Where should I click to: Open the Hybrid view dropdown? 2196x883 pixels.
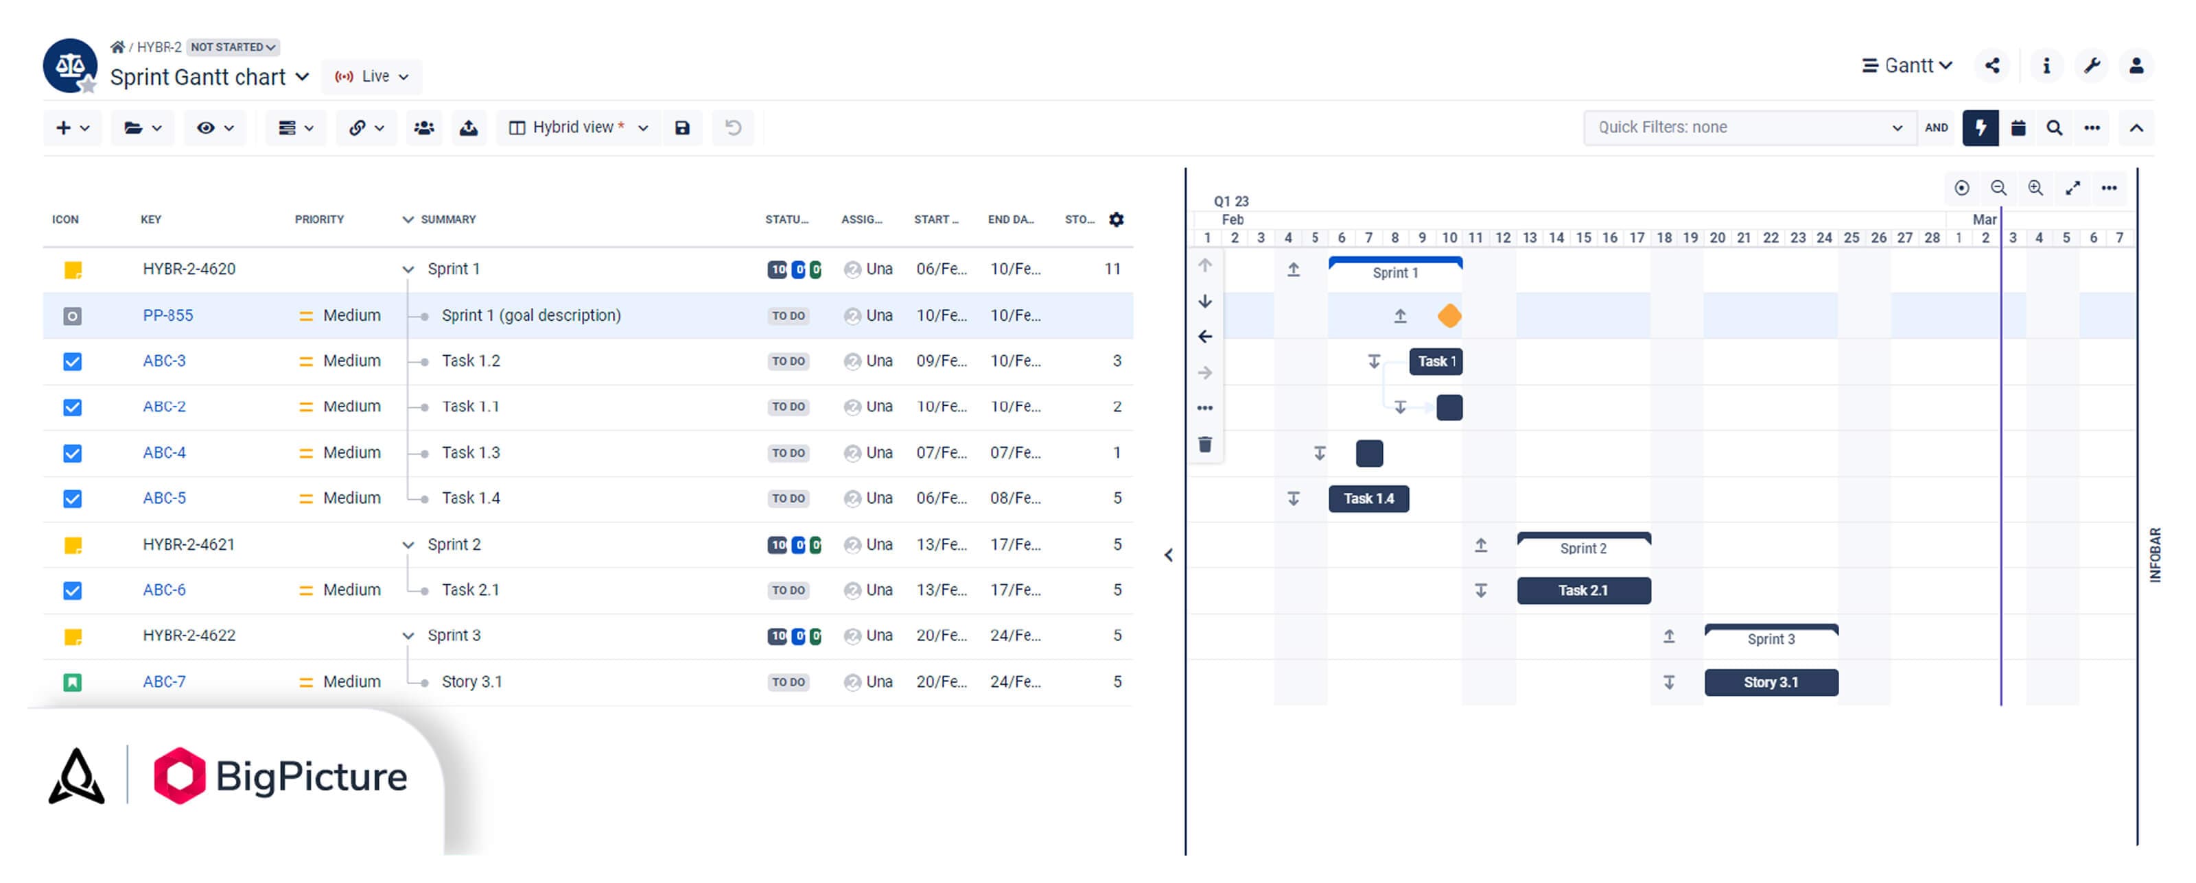point(579,128)
